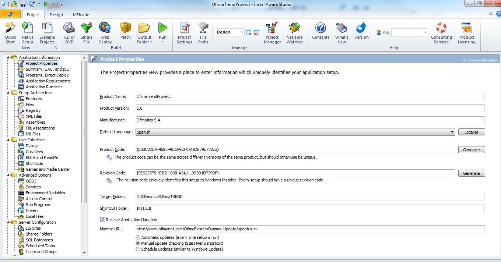Generate a new Product Code
This screenshot has height=262, width=501.
472,150
